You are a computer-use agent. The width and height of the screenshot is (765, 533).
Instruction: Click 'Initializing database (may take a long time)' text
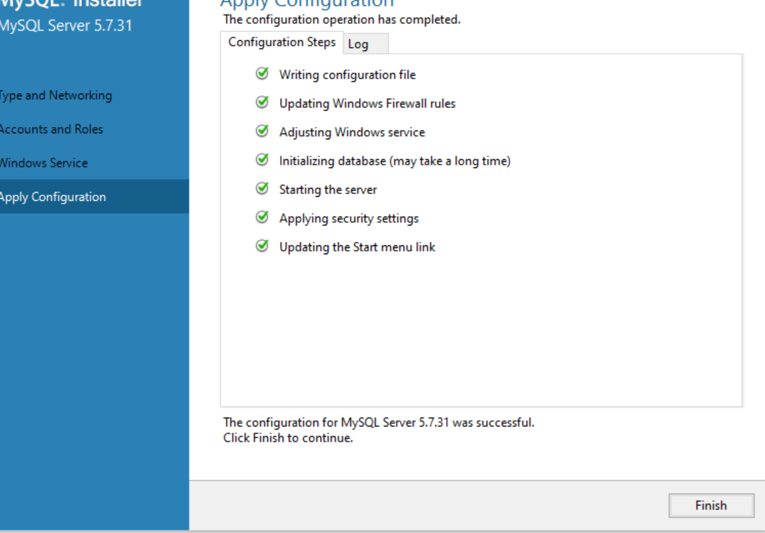pyautogui.click(x=395, y=161)
